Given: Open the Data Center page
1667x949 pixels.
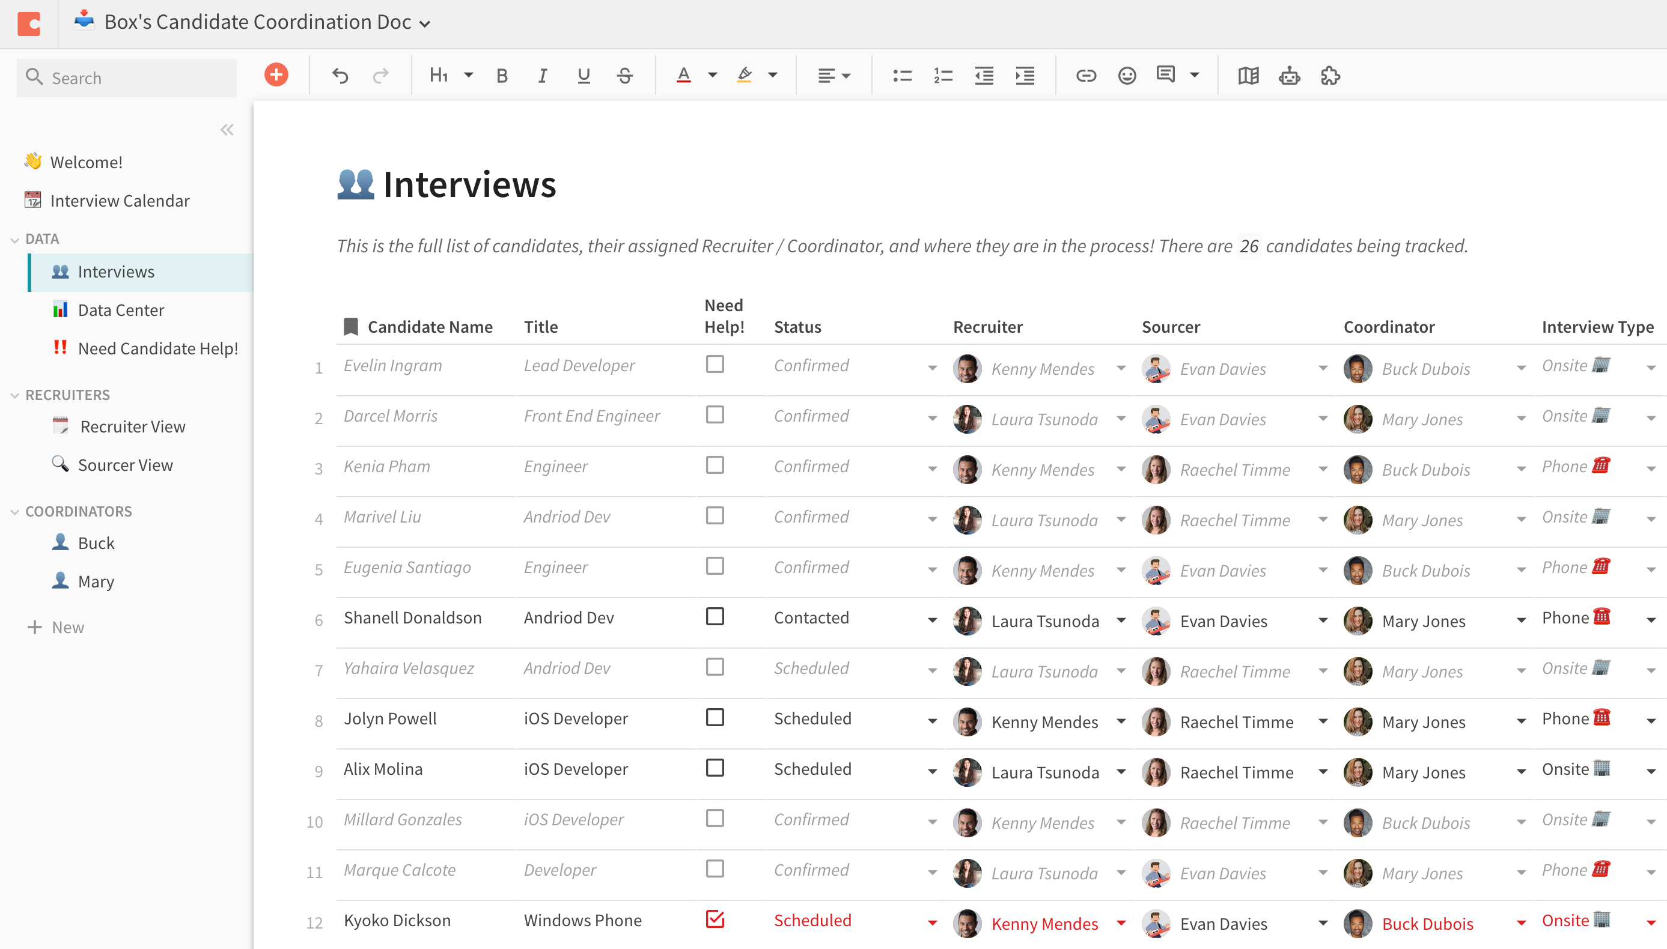Looking at the screenshot, I should [121, 309].
